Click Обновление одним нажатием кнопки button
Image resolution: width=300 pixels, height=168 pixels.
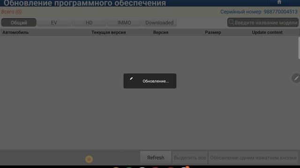click(x=253, y=158)
